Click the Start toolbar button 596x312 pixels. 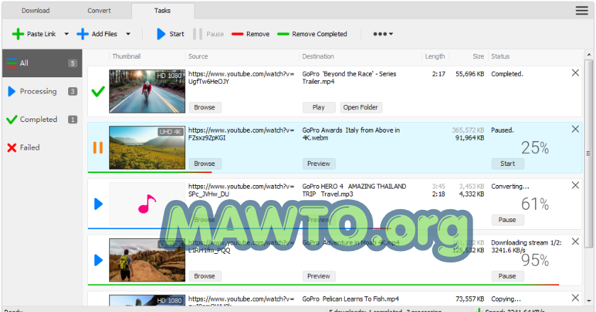[x=171, y=34]
